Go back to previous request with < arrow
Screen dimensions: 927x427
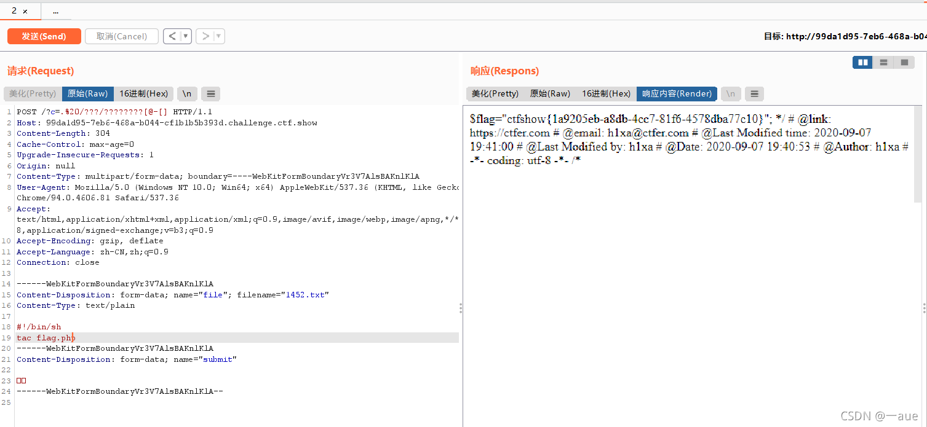pos(172,36)
